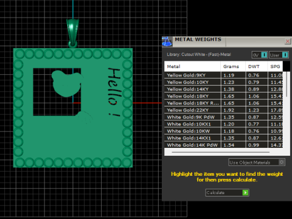Screen dimensions: 292x219
Task: Click the Library: Cutout White label
Action: click(199, 54)
